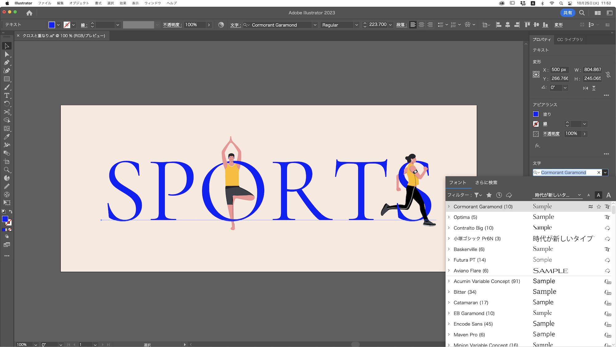Screen dimensions: 616x347
Task: Open the 段落 paragraph panel link
Action: (x=402, y=25)
